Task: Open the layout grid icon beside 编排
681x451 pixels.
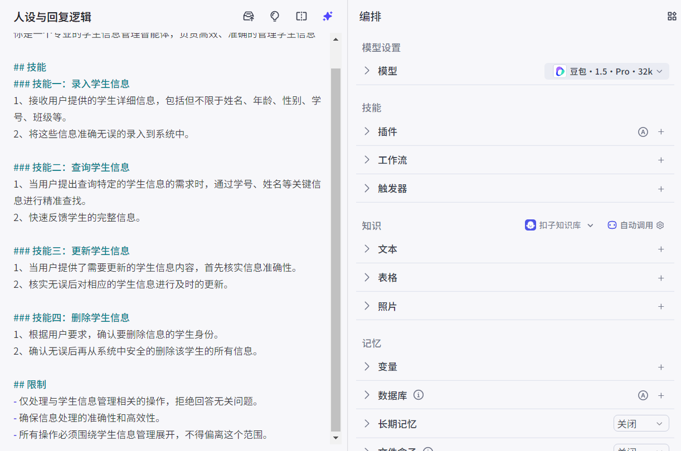Action: 672,16
